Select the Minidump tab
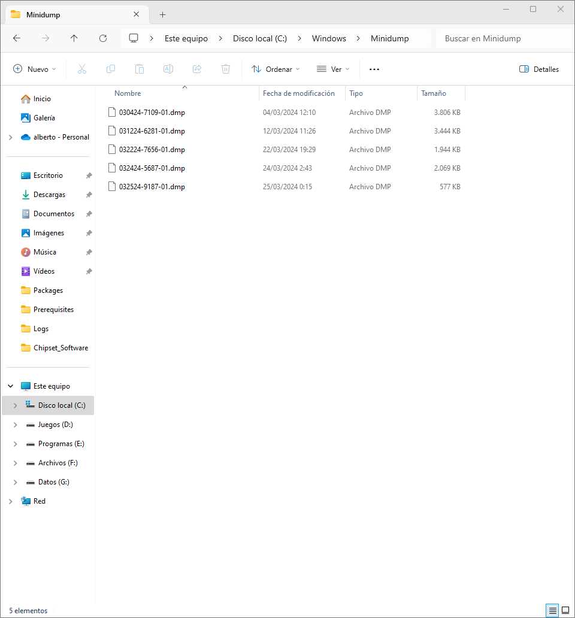Viewport: 575px width, 618px height. (x=77, y=14)
